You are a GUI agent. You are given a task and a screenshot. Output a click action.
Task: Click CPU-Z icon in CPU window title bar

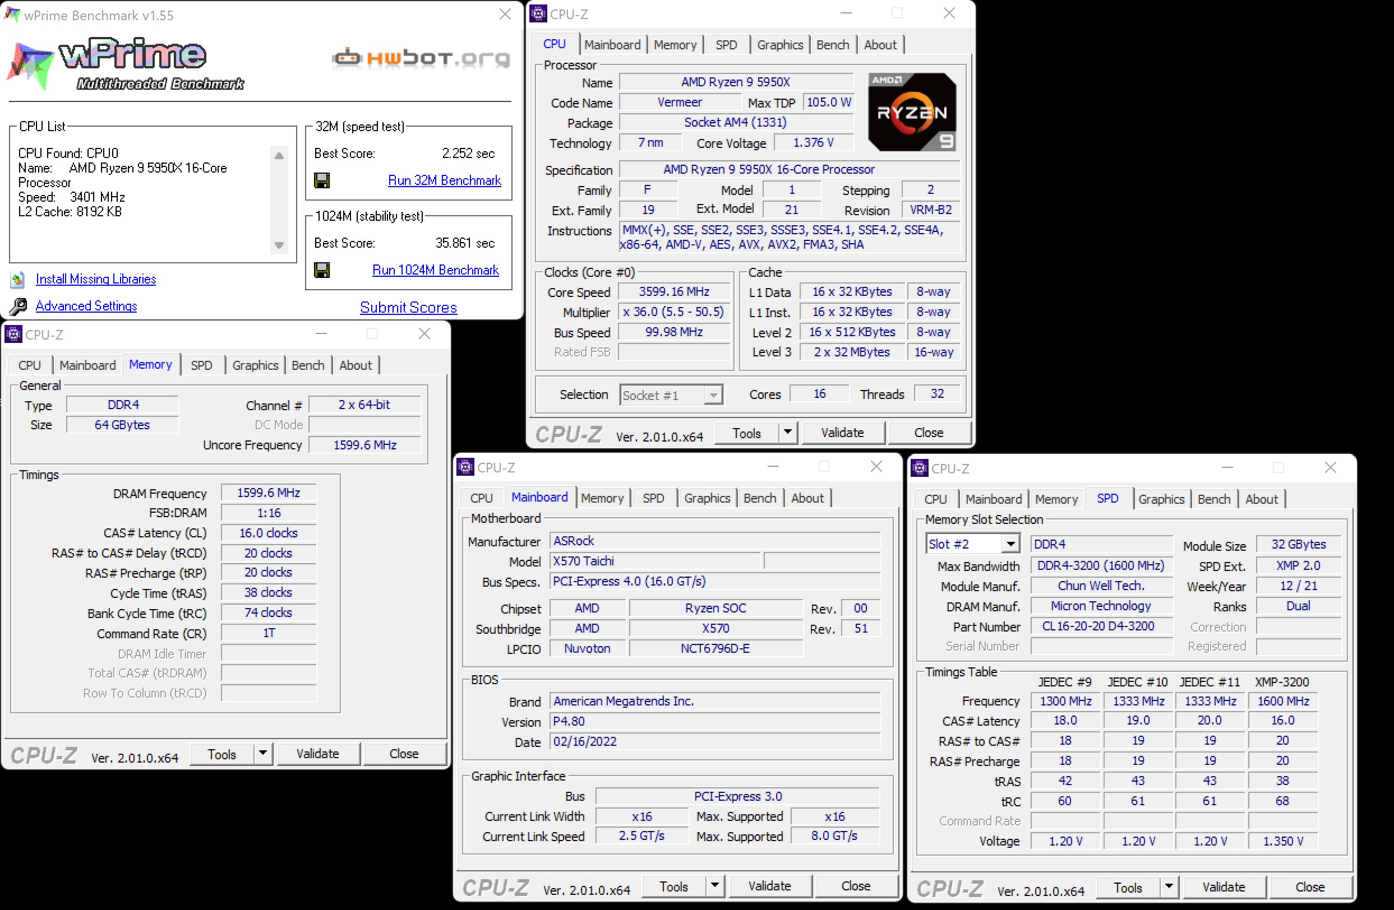[x=538, y=13]
